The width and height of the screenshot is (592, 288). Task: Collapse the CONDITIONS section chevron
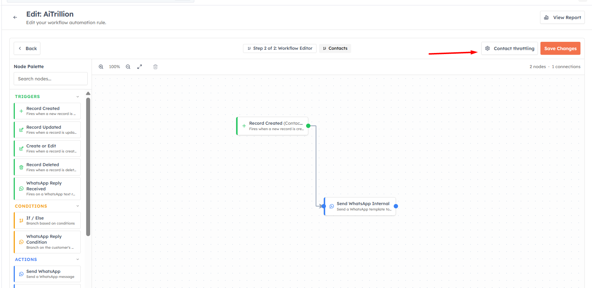click(x=78, y=206)
